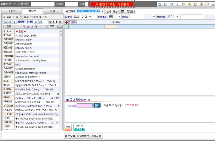Screen dimensions: 215x141
Task: Toggle the 타과 checkbox
Action: coord(5,17)
